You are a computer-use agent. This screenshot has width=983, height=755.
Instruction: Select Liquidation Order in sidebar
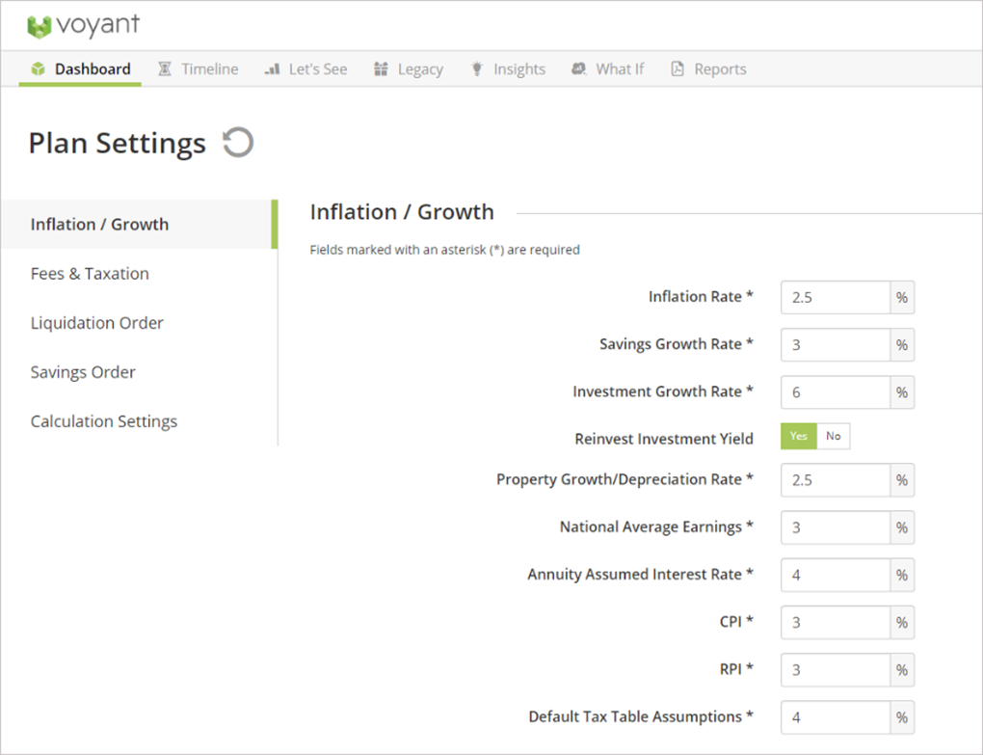tap(97, 323)
